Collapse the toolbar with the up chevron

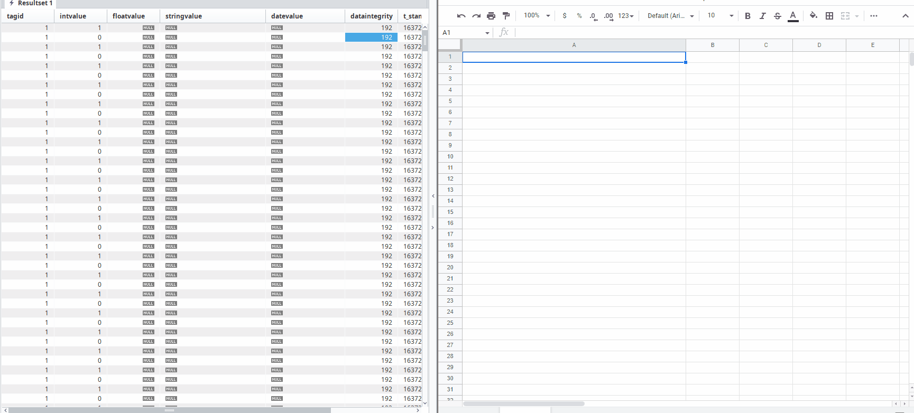[906, 16]
